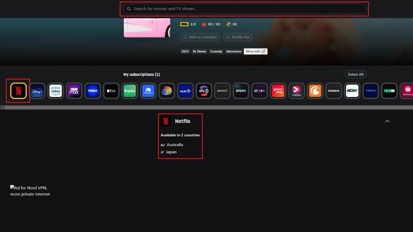Select the NOW service icon

[352, 91]
